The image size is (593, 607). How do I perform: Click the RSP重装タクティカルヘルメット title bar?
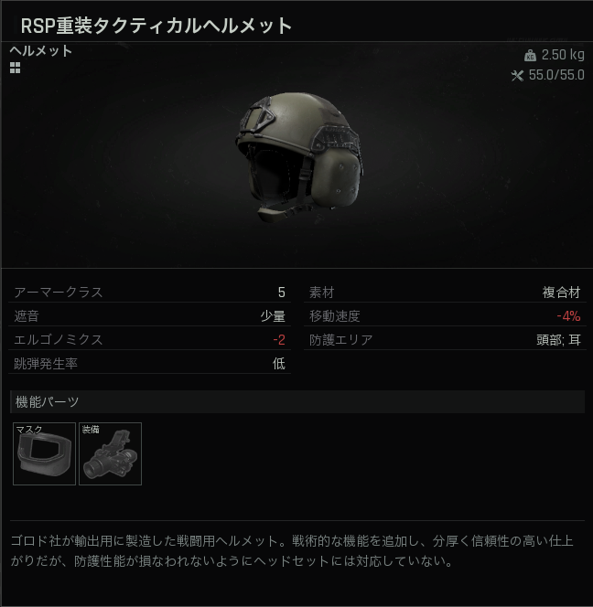pos(296,26)
